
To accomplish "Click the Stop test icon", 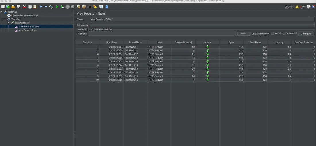I will click(x=68, y=7).
